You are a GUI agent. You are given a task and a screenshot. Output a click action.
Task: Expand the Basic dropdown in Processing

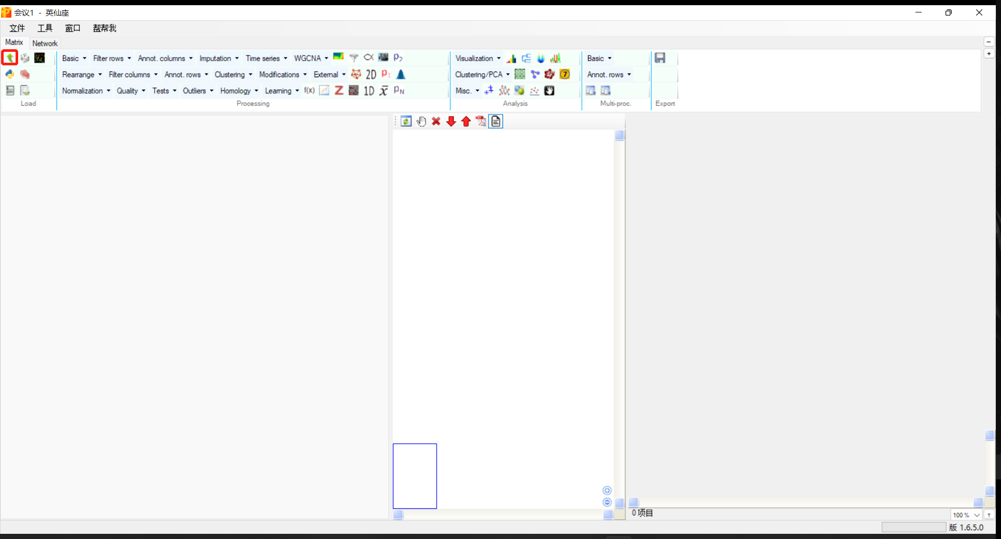75,58
